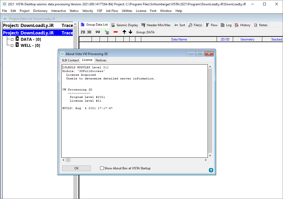
Task: Click license text scroll right arrow
Action: coord(205,160)
